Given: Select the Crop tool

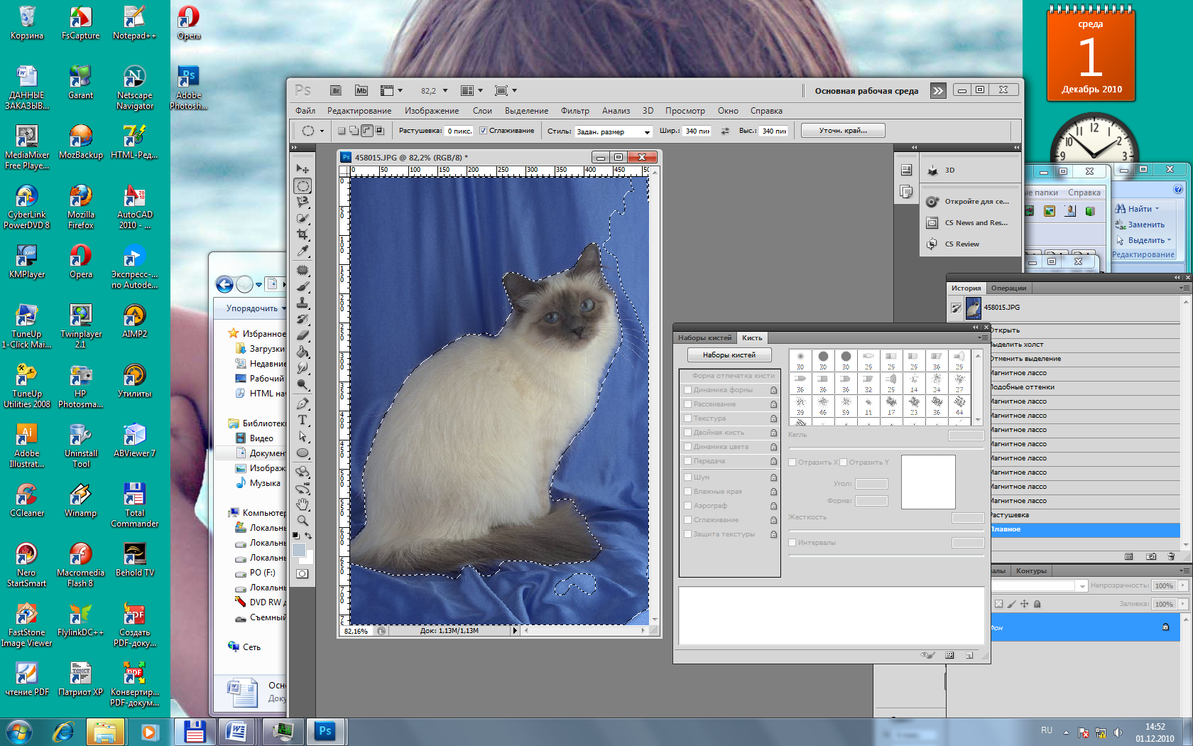Looking at the screenshot, I should [x=303, y=234].
